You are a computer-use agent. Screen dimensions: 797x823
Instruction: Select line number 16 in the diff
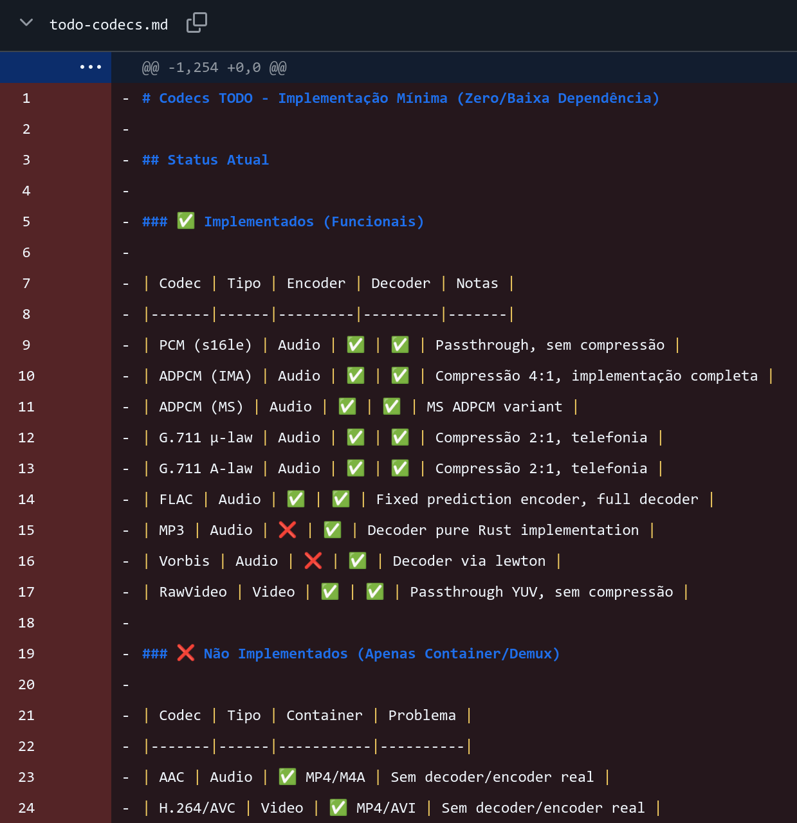coord(26,561)
